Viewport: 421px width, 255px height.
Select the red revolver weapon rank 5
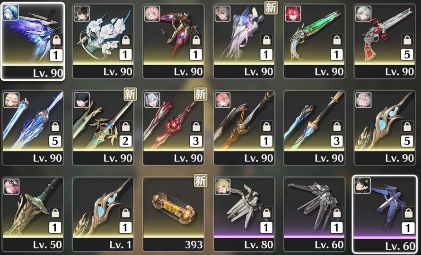point(385,41)
